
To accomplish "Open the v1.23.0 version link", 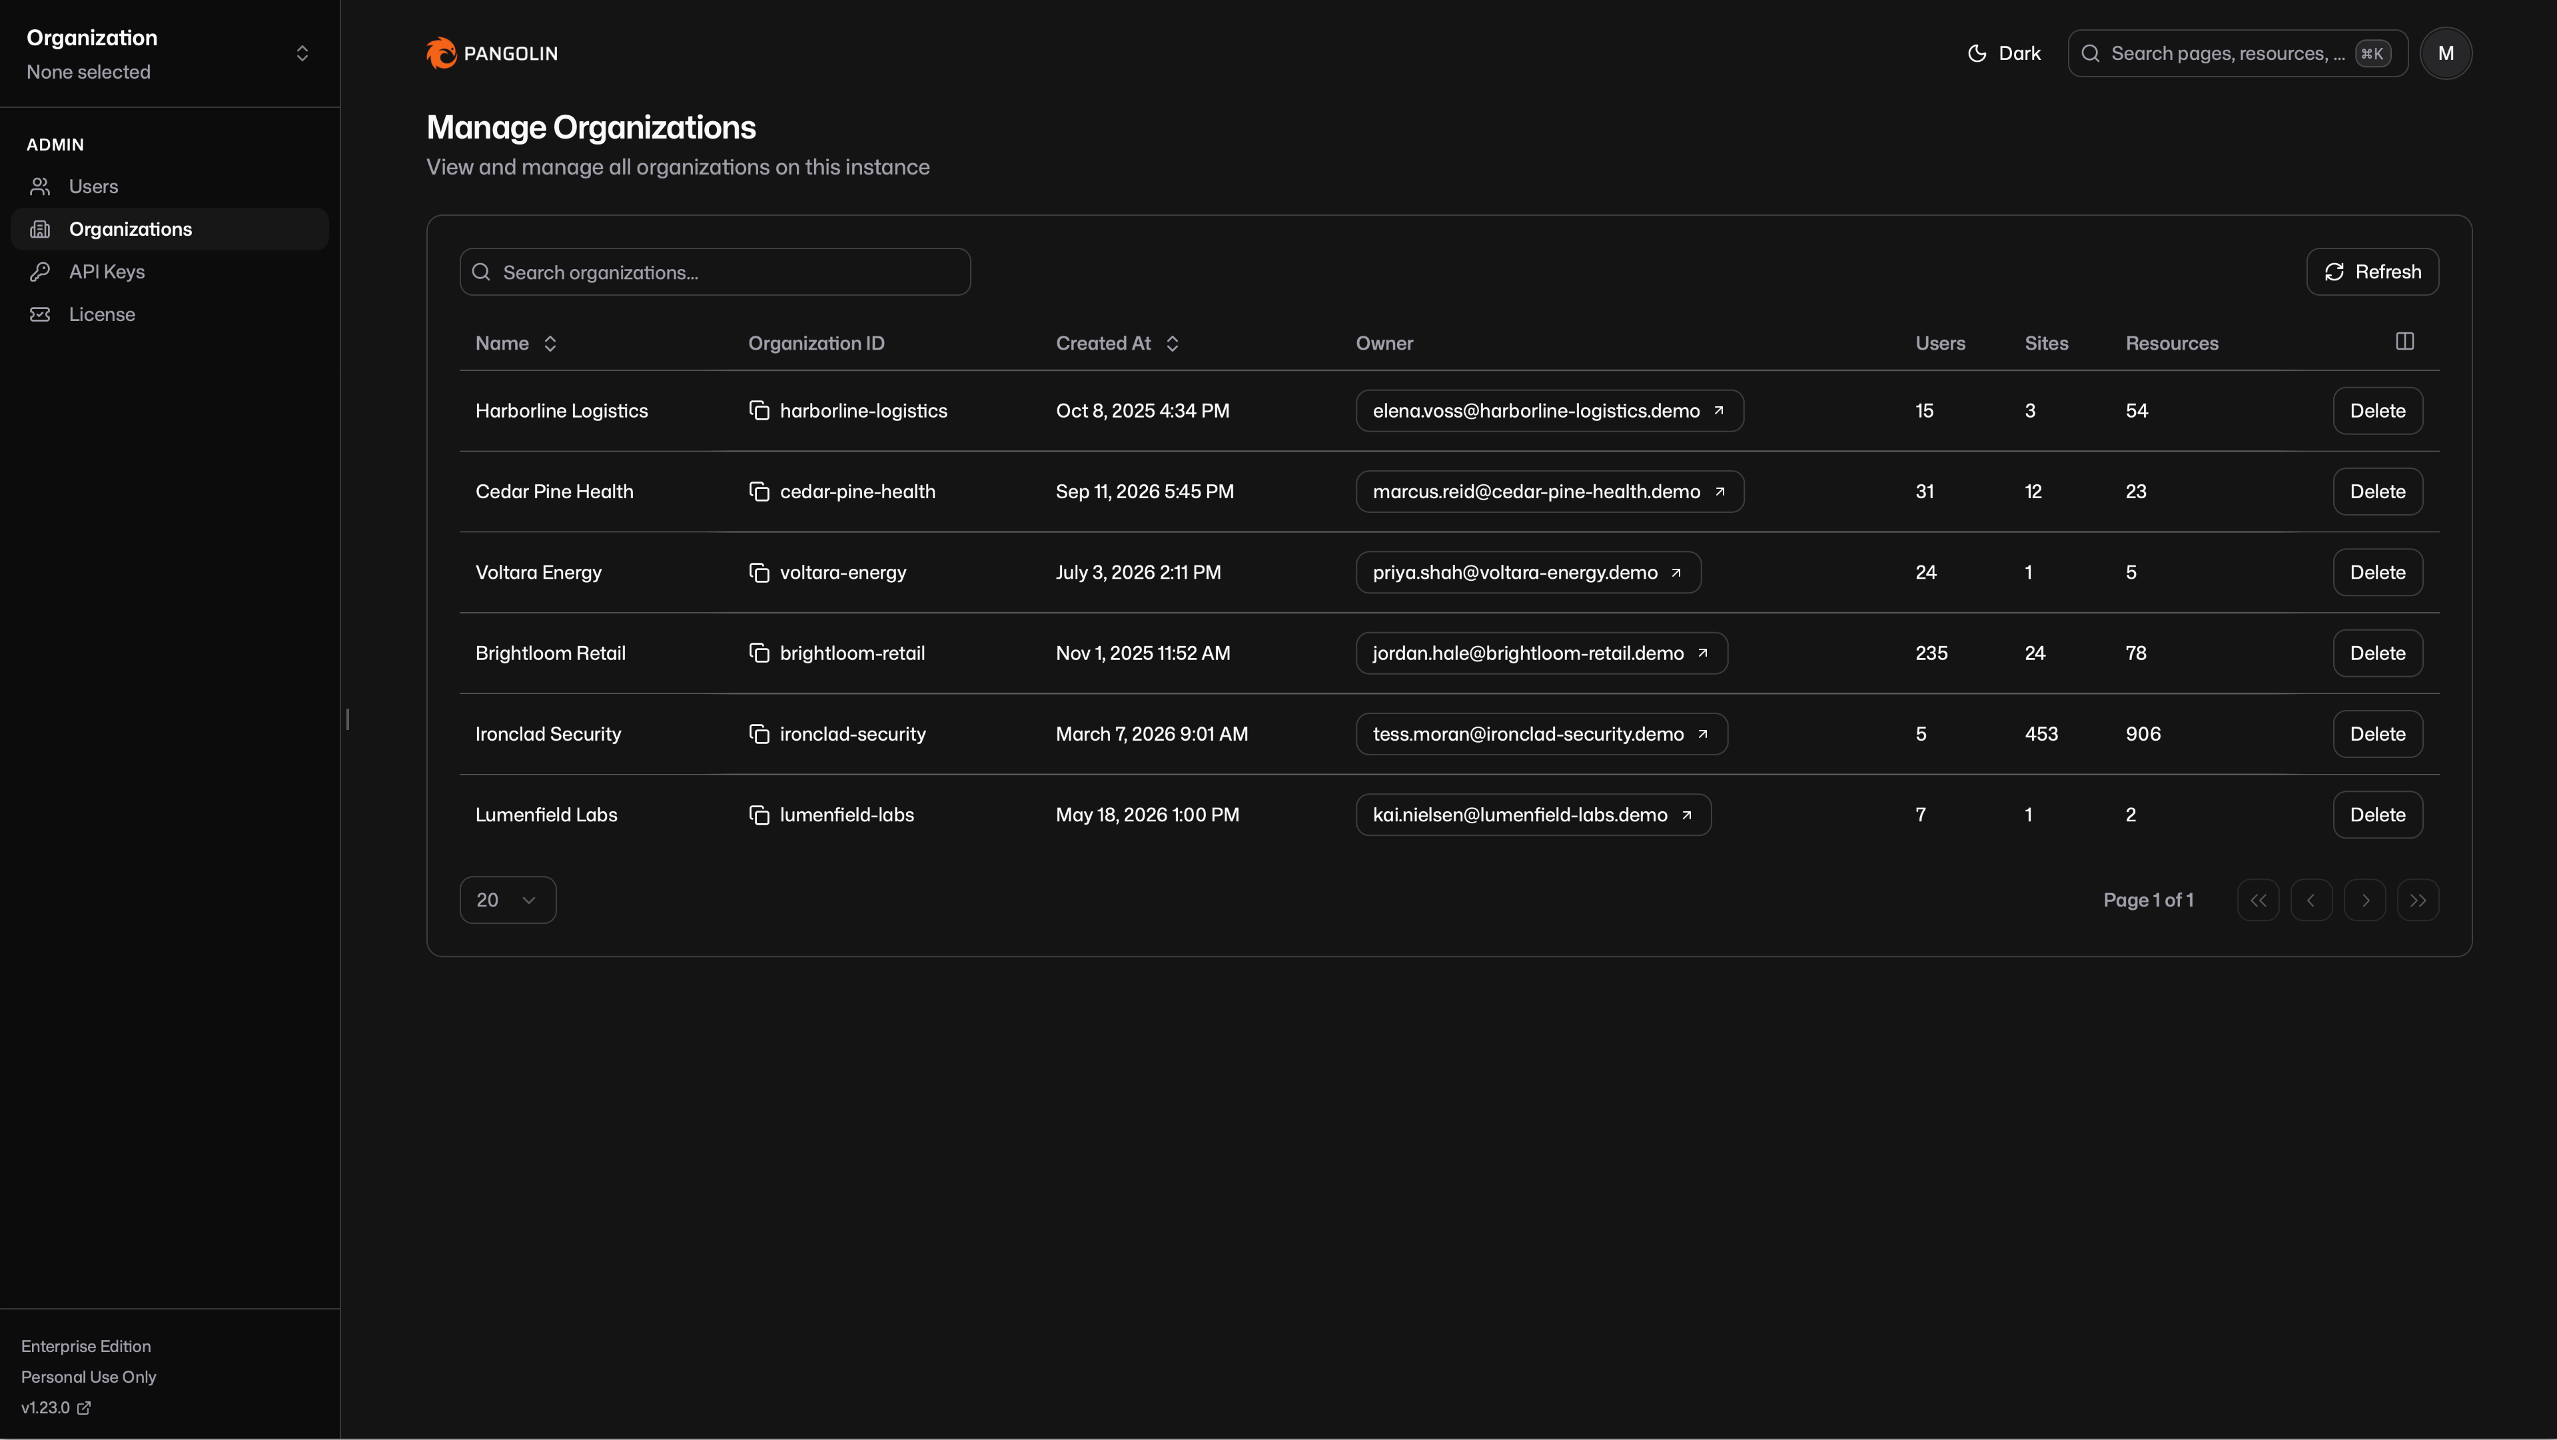I will 55,1408.
